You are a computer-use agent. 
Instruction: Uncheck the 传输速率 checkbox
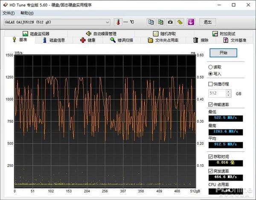pyautogui.click(x=210, y=104)
